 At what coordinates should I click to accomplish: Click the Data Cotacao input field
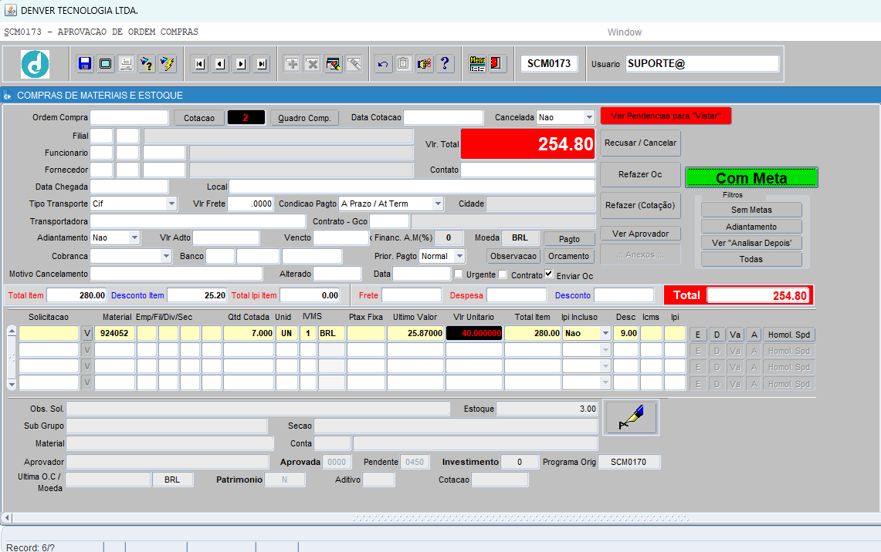click(x=443, y=117)
